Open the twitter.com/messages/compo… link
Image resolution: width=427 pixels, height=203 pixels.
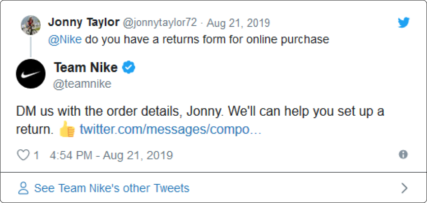pyautogui.click(x=170, y=130)
